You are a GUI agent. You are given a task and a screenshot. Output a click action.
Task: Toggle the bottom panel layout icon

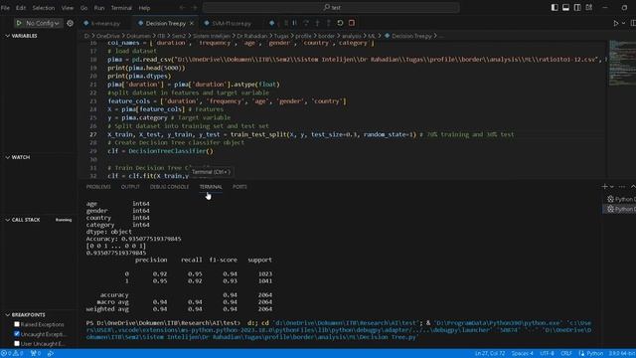coord(565,7)
